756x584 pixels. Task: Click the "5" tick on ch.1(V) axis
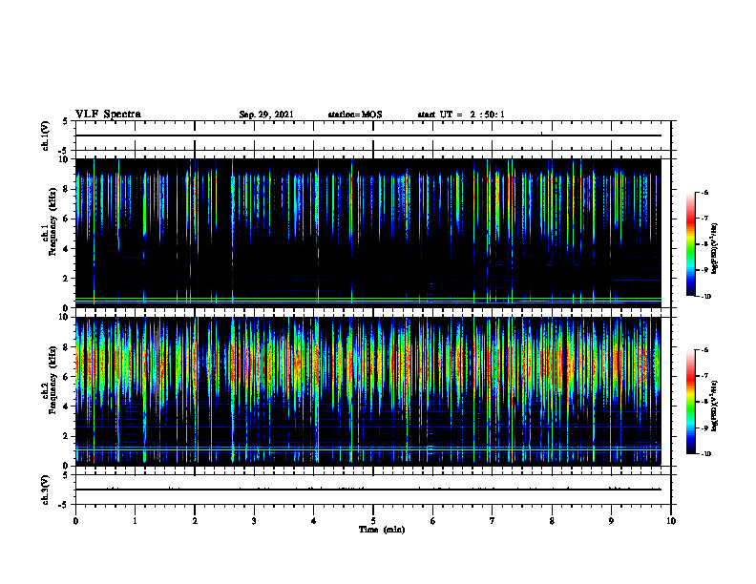(x=66, y=121)
